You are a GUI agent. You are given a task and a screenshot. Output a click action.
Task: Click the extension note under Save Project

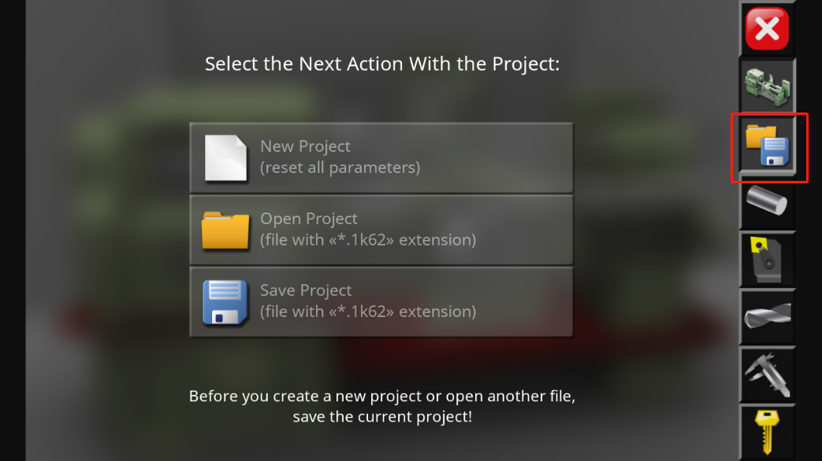pyautogui.click(x=368, y=312)
